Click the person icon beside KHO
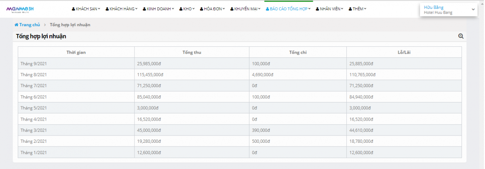Screen dimensions: 485x169 click(181, 9)
